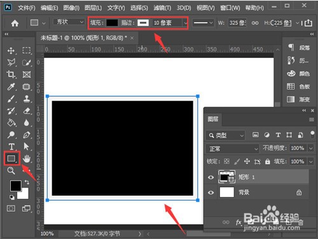
Task: Open the 不透明度 opacity dropdown arrow
Action: [x=311, y=148]
